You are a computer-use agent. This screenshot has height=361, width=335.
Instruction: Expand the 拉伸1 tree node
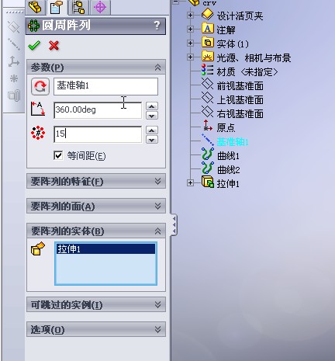click(x=191, y=183)
